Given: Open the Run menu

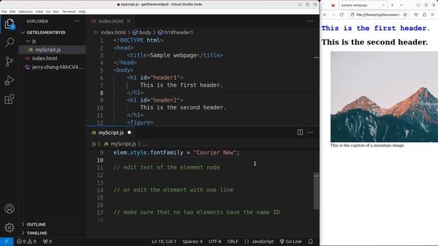Looking at the screenshot, I should tap(56, 12).
